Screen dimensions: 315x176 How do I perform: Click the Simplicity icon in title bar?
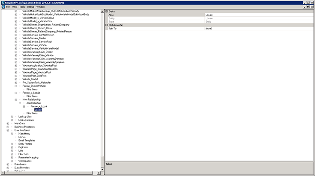tap(3, 3)
